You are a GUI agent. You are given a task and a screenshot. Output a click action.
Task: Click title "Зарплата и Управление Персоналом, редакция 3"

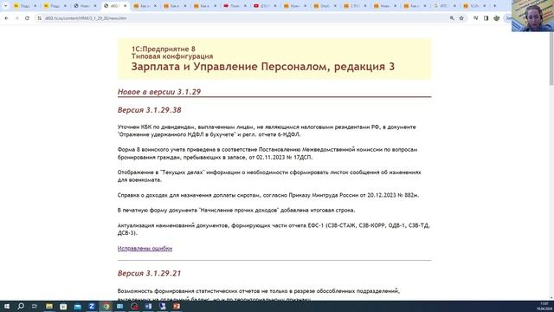click(263, 67)
